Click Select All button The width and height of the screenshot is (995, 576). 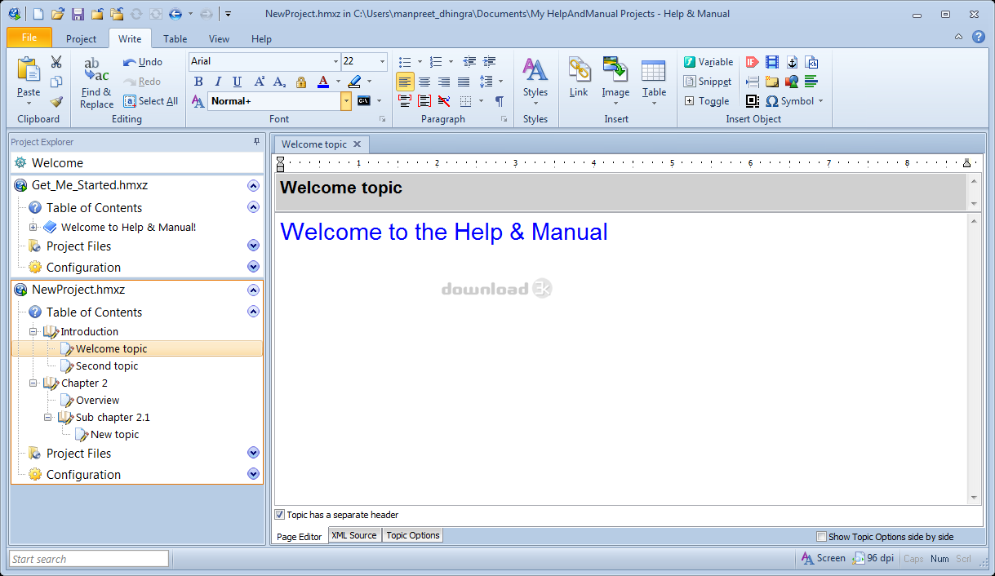coord(151,101)
